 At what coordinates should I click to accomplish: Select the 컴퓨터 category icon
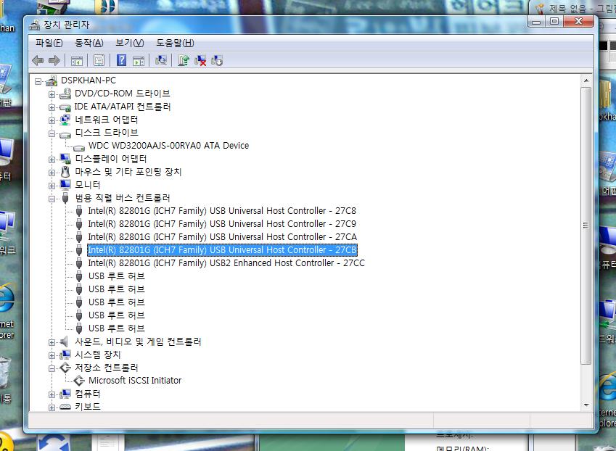click(x=65, y=394)
